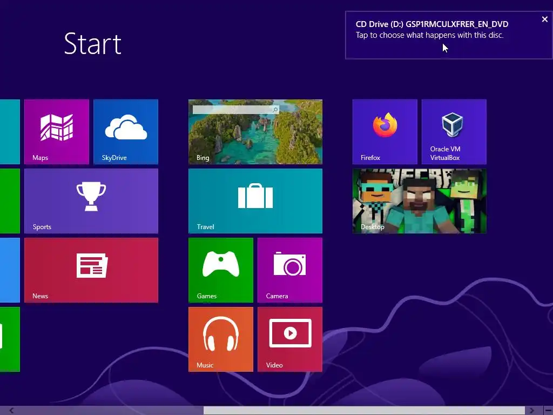Open the Music tile

coord(221,339)
